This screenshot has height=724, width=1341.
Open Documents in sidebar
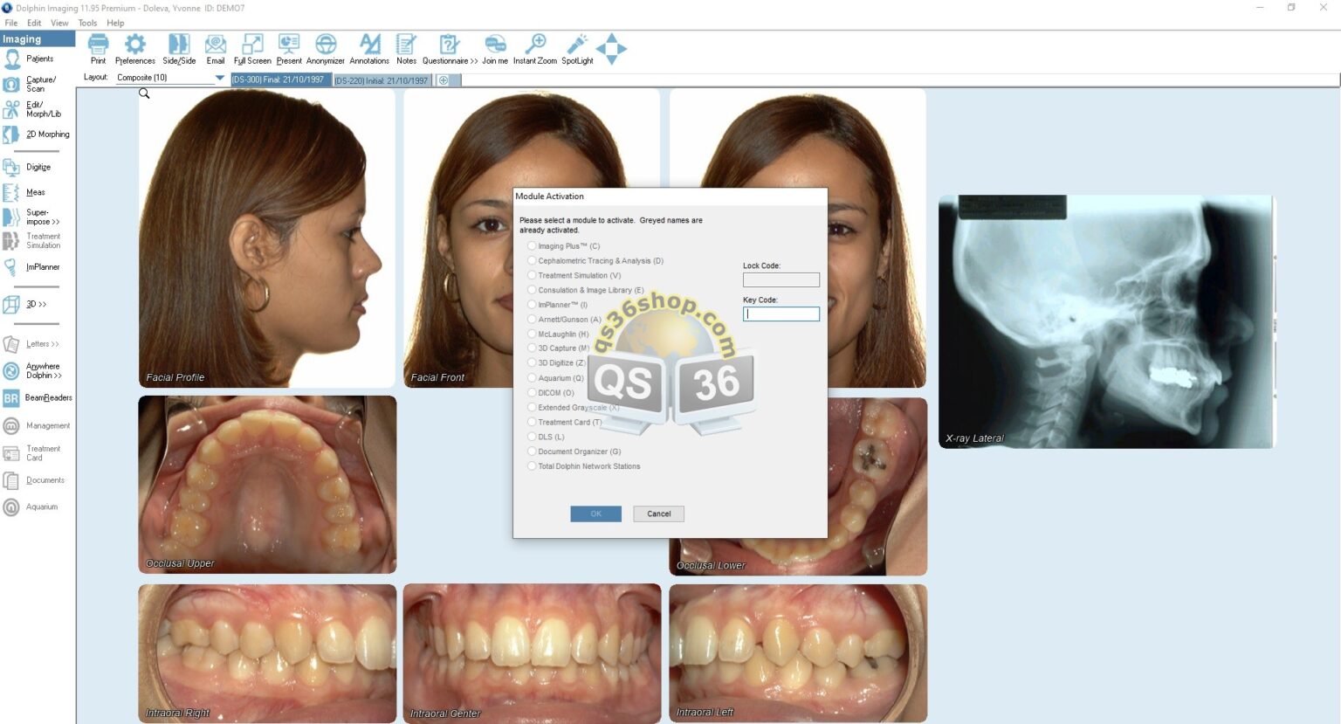[34, 480]
